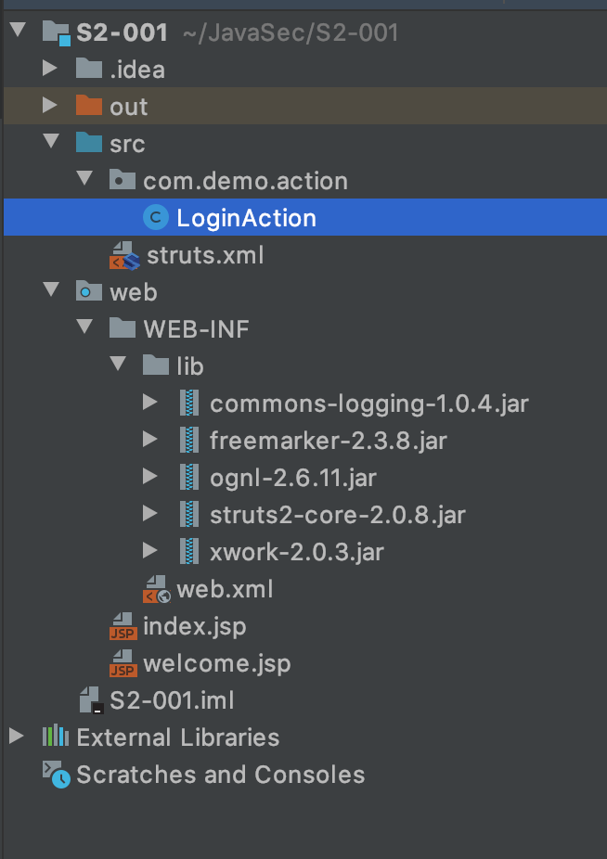
Task: Click the web.xml descriptor file icon
Action: pyautogui.click(x=156, y=589)
